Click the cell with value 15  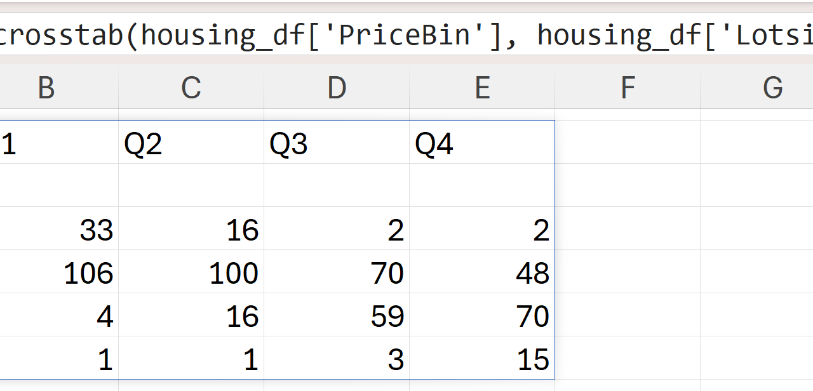coord(482,359)
